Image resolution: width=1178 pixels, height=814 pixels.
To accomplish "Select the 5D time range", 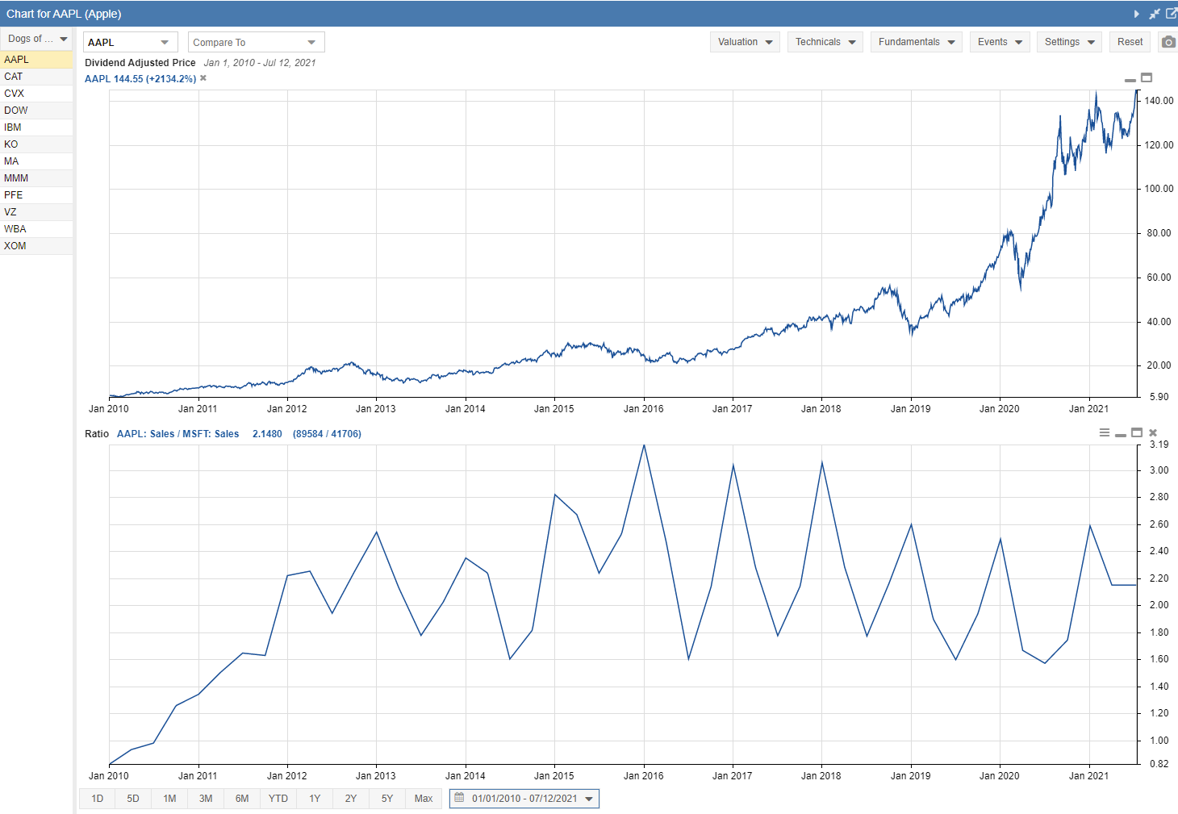I will 133,799.
